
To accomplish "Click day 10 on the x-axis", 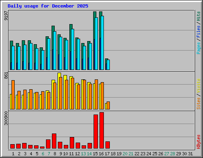I will coord(65,154).
